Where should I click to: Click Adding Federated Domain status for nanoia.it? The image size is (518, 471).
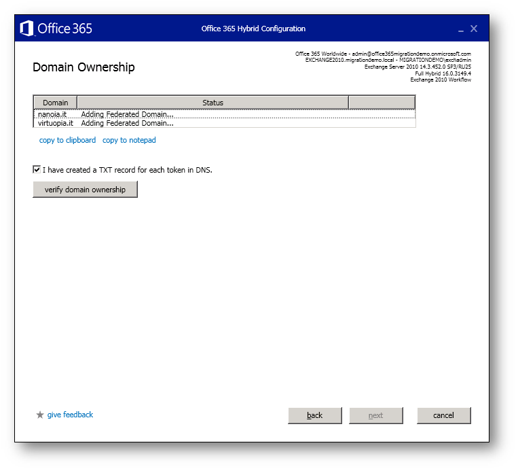pyautogui.click(x=127, y=114)
